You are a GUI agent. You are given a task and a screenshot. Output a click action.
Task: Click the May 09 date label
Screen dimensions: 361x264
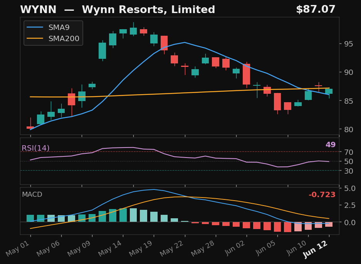[x=79, y=249]
